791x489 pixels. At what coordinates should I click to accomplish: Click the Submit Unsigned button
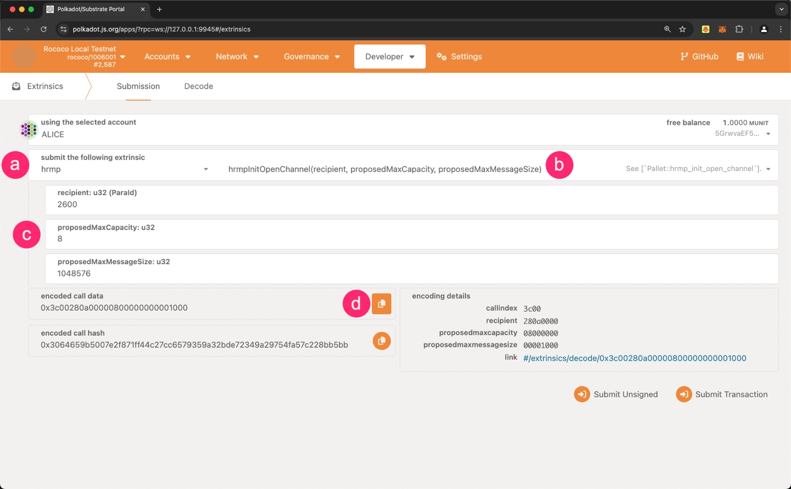click(x=616, y=394)
